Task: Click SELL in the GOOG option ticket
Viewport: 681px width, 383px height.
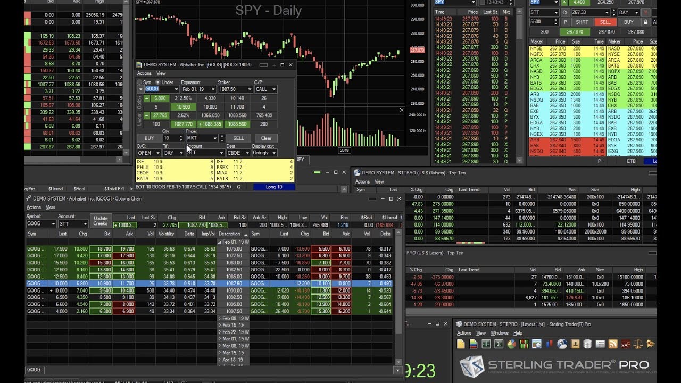Action: pos(239,138)
